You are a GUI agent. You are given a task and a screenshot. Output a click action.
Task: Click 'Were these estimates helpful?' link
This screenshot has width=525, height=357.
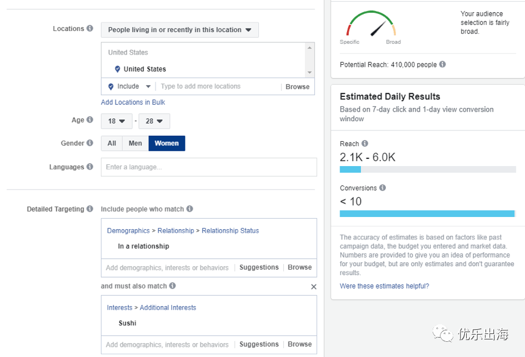(x=384, y=286)
